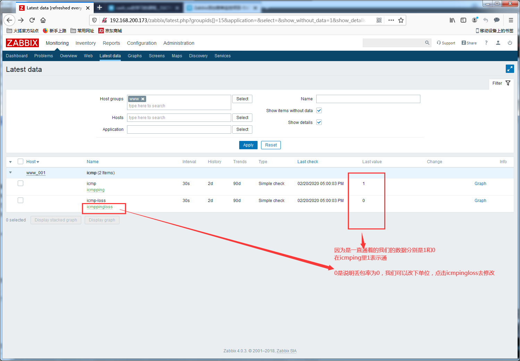This screenshot has width=520, height=361.
Task: Click the Share link in header
Action: [x=469, y=43]
